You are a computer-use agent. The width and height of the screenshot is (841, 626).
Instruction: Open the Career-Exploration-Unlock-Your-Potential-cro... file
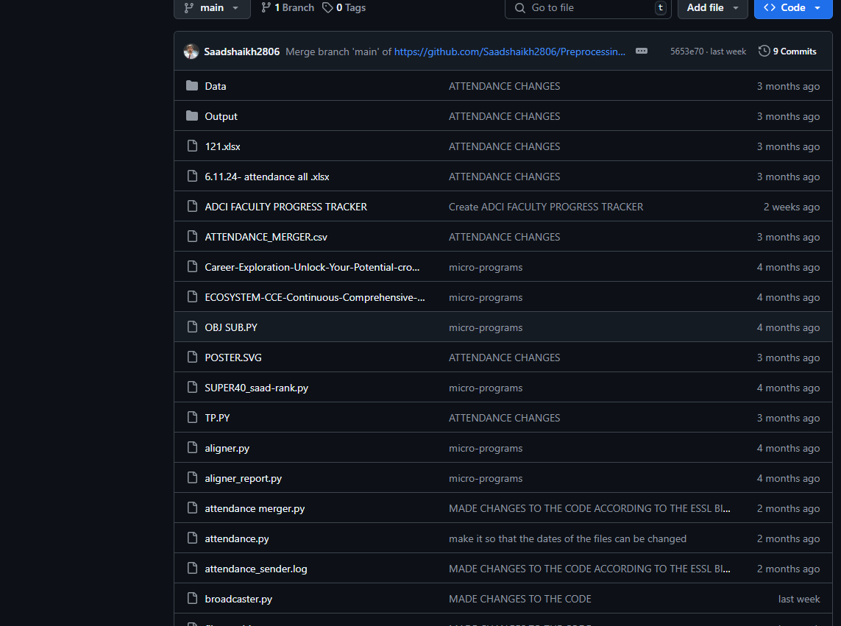coord(312,267)
